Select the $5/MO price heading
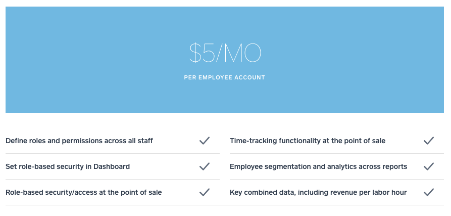 tap(225, 53)
